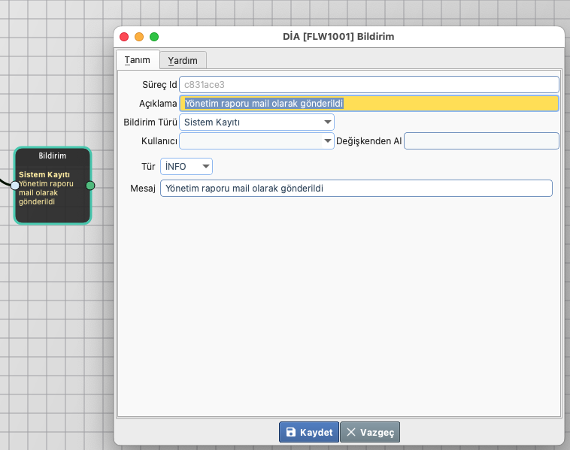The height and width of the screenshot is (450, 570).
Task: Click the Değişkenden Al input field
Action: coord(481,140)
